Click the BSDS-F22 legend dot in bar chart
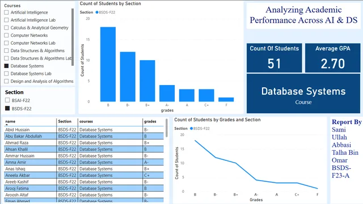 (x=97, y=12)
